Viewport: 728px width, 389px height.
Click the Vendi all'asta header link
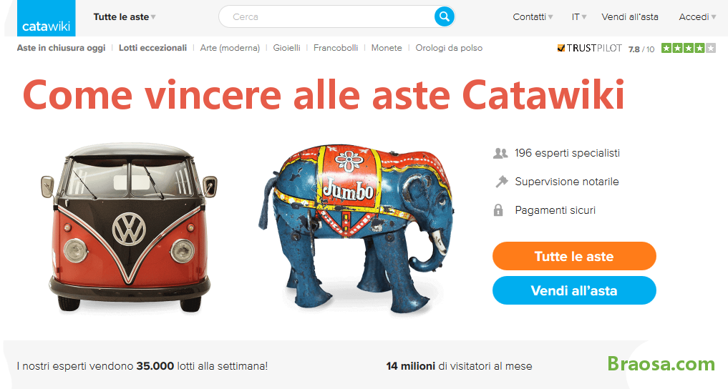(x=630, y=17)
